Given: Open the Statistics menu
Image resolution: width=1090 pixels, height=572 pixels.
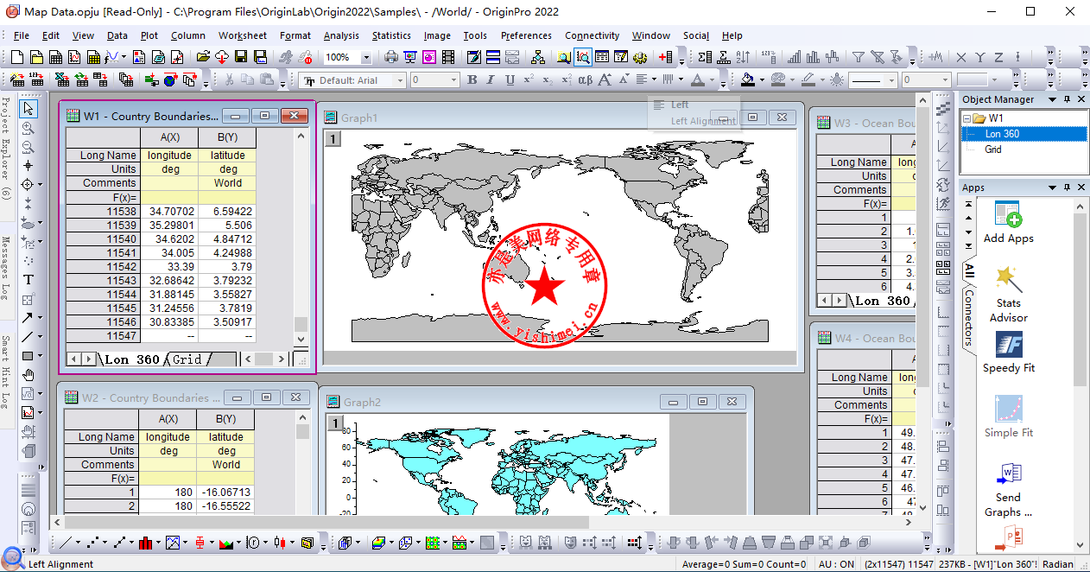Looking at the screenshot, I should tap(391, 35).
